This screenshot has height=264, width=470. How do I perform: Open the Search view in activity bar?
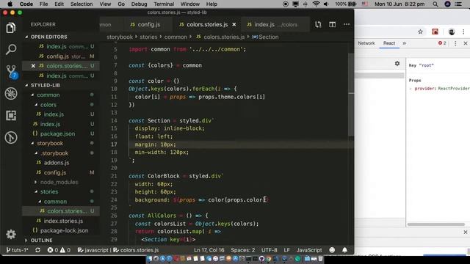(x=11, y=49)
